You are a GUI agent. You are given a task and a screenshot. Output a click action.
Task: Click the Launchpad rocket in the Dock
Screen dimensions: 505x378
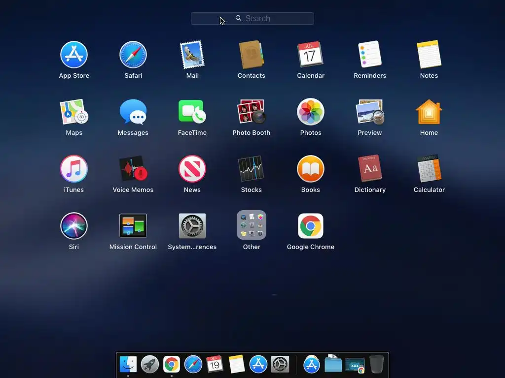click(x=150, y=365)
